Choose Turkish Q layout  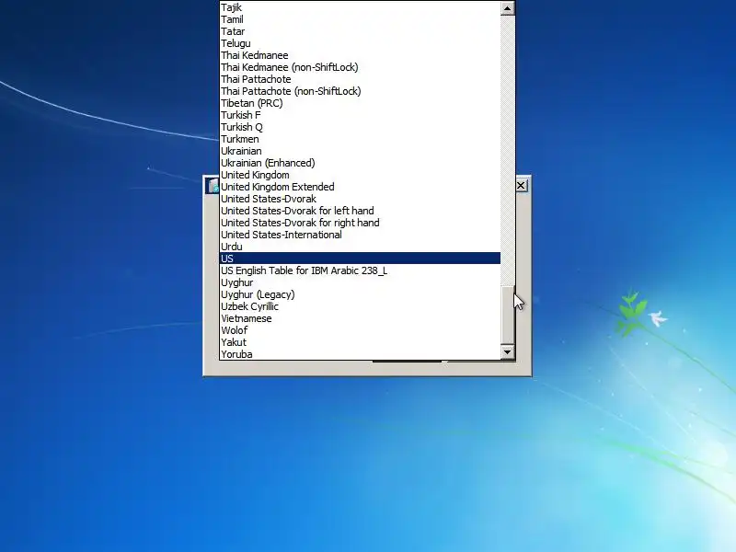(x=360, y=127)
